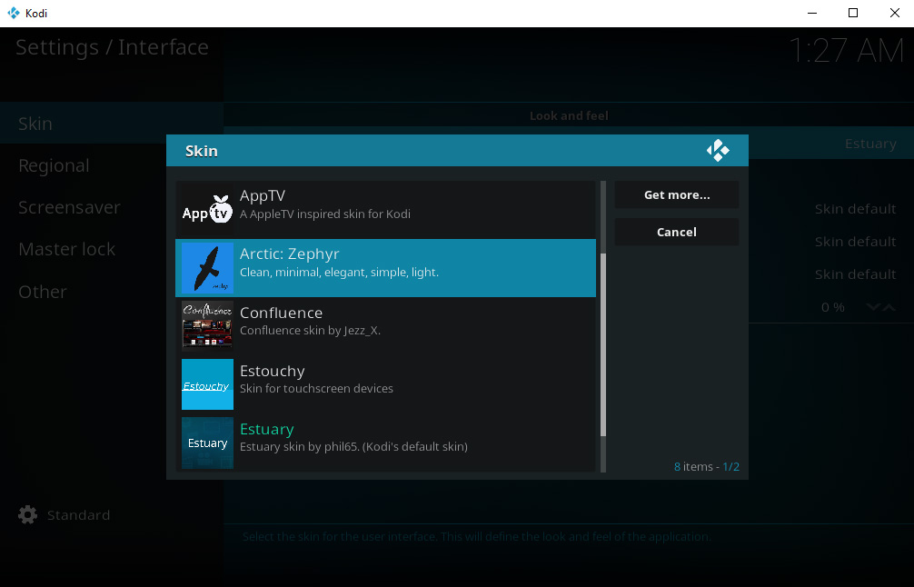Click the Settings / Interface breadcrumb

click(x=112, y=47)
